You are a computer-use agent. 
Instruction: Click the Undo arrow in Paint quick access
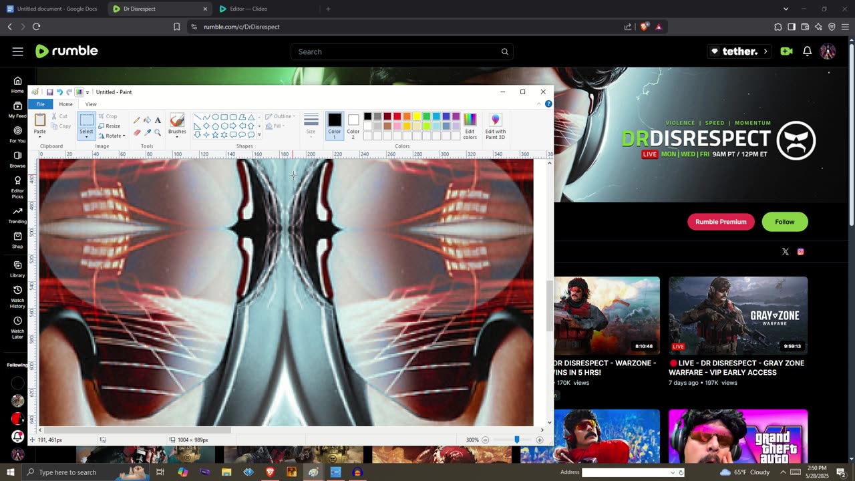(x=59, y=92)
